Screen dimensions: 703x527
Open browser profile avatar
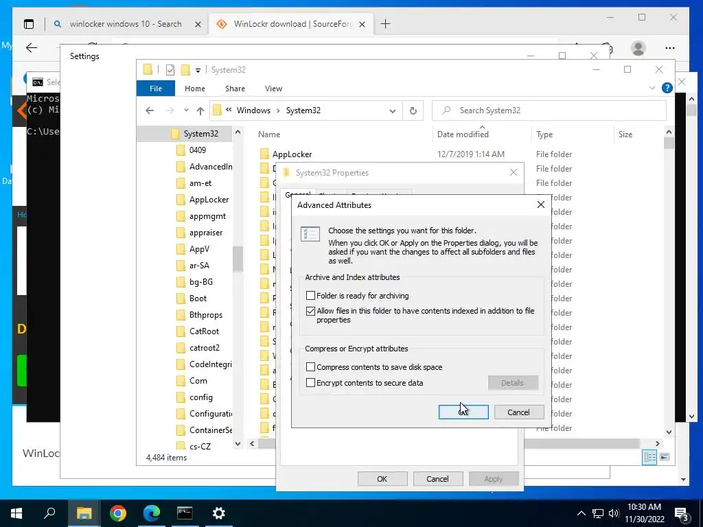coord(638,47)
